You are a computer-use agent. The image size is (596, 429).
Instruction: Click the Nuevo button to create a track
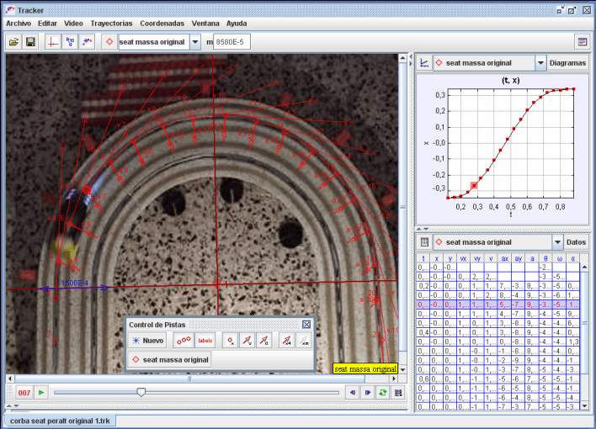(x=148, y=341)
